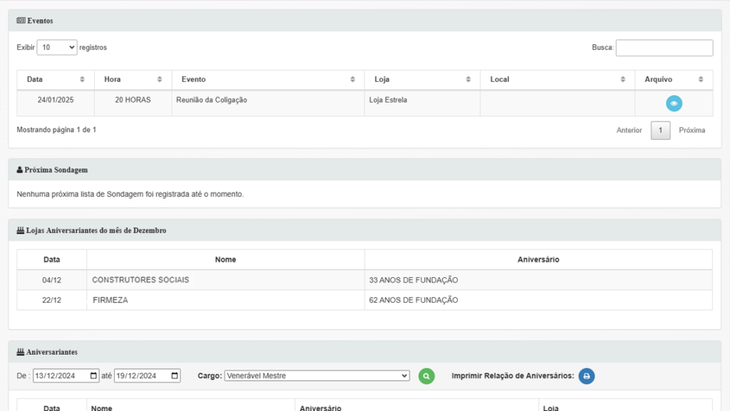730x411 pixels.
Task: Sort events by Loja column arrows
Action: click(468, 80)
